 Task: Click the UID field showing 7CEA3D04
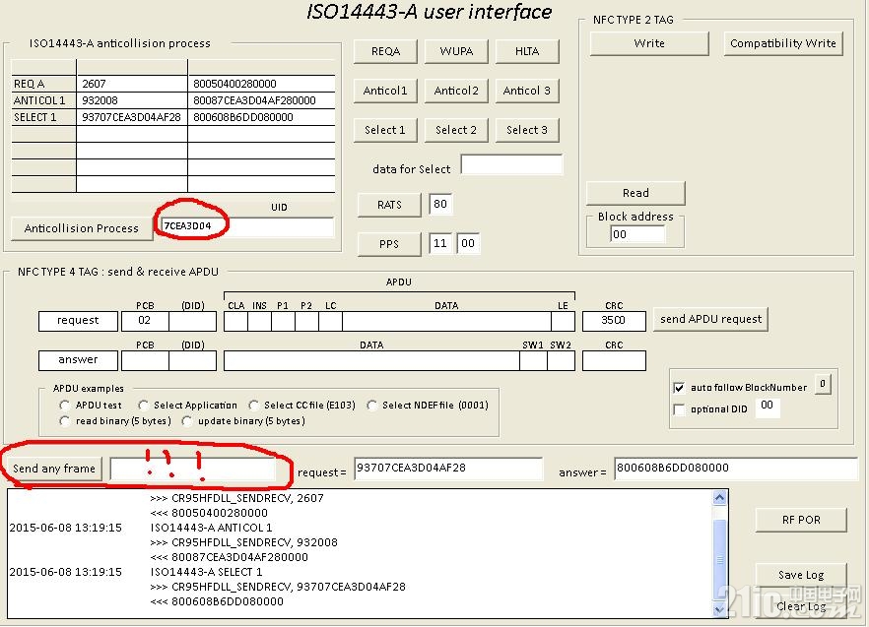pos(246,226)
